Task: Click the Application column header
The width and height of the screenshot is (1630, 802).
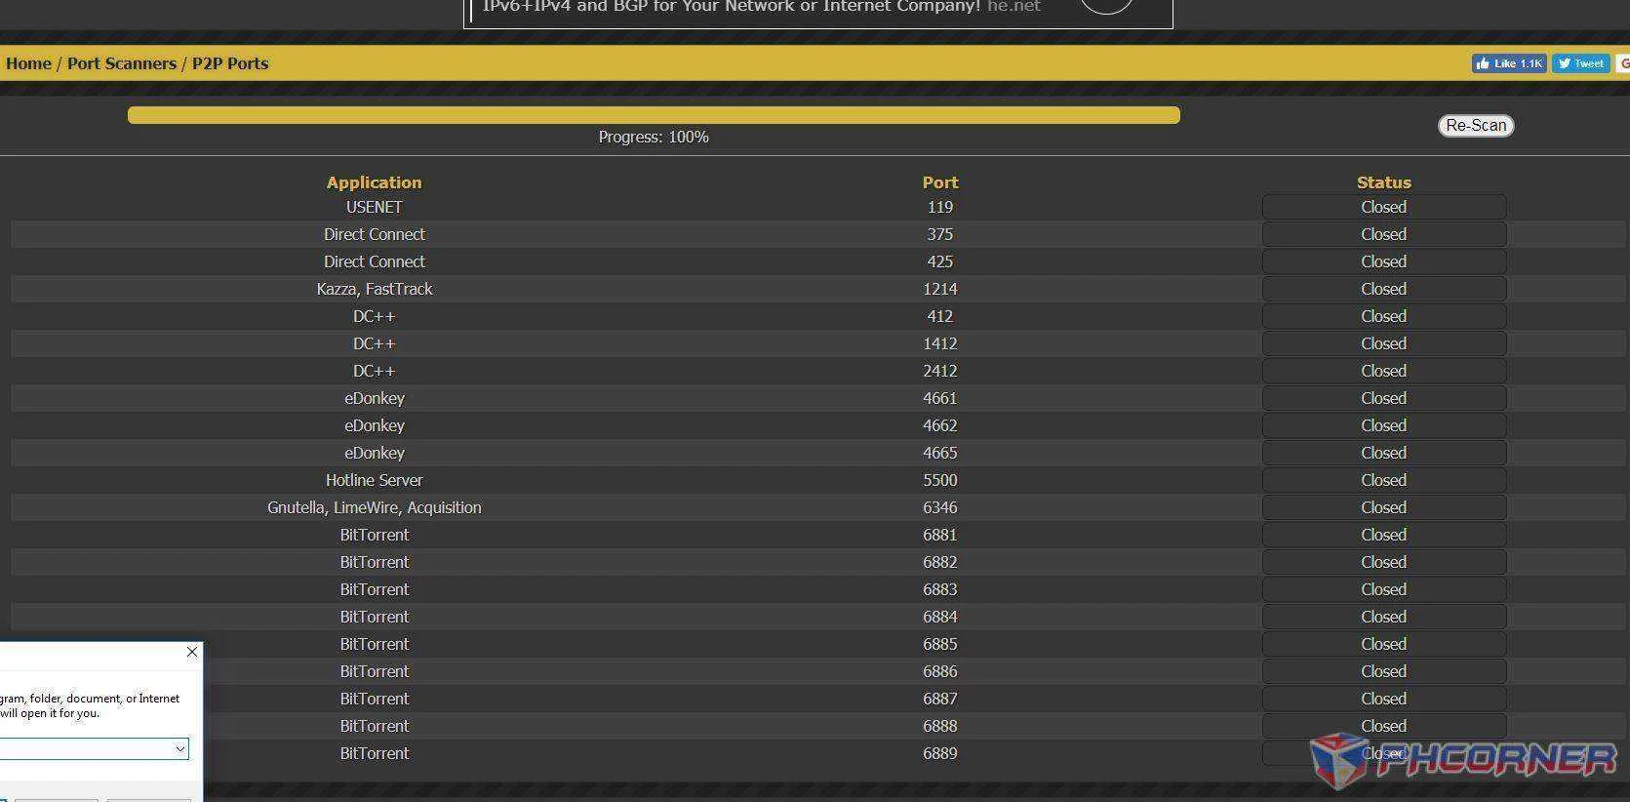Action: pos(374,182)
